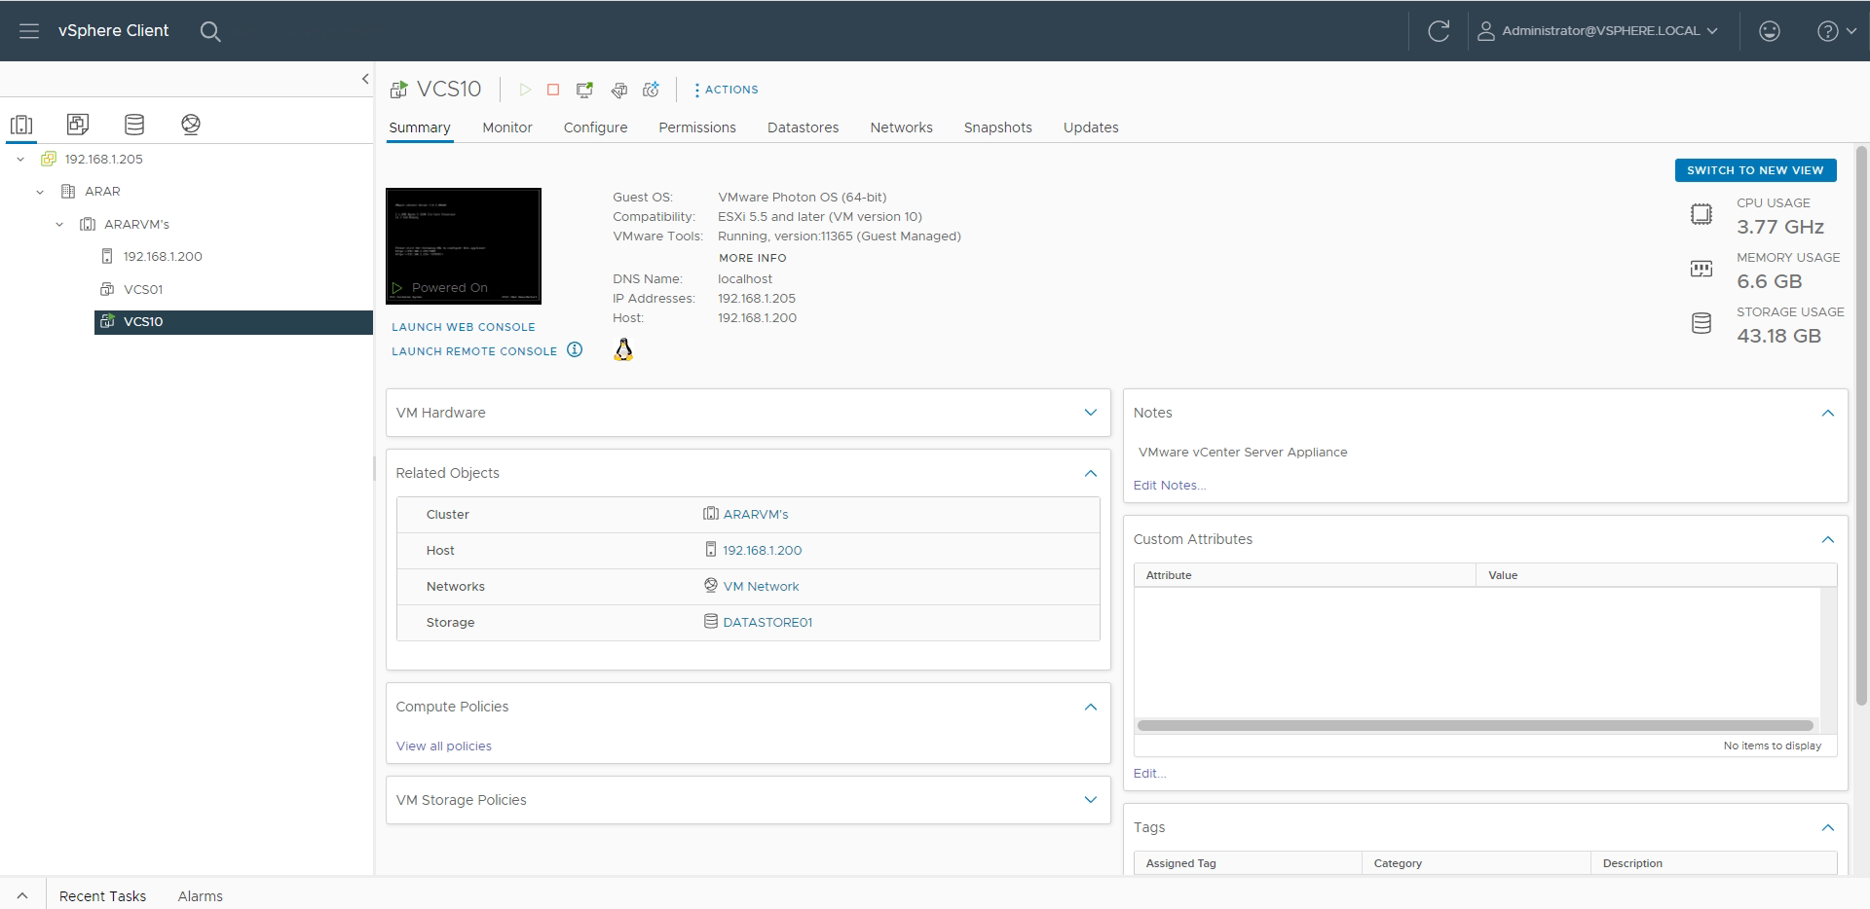The height and width of the screenshot is (909, 1870).
Task: Collapse the ARARVM's cluster tree node
Action: click(x=59, y=224)
